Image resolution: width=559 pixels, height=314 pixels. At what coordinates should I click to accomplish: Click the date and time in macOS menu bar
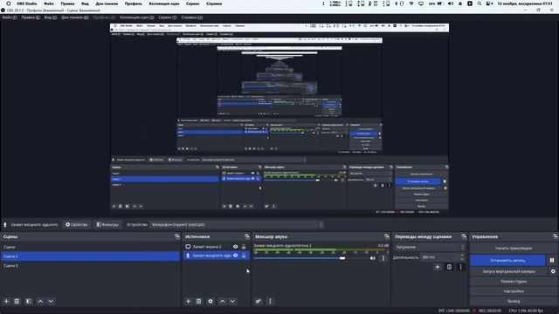coord(526,3)
